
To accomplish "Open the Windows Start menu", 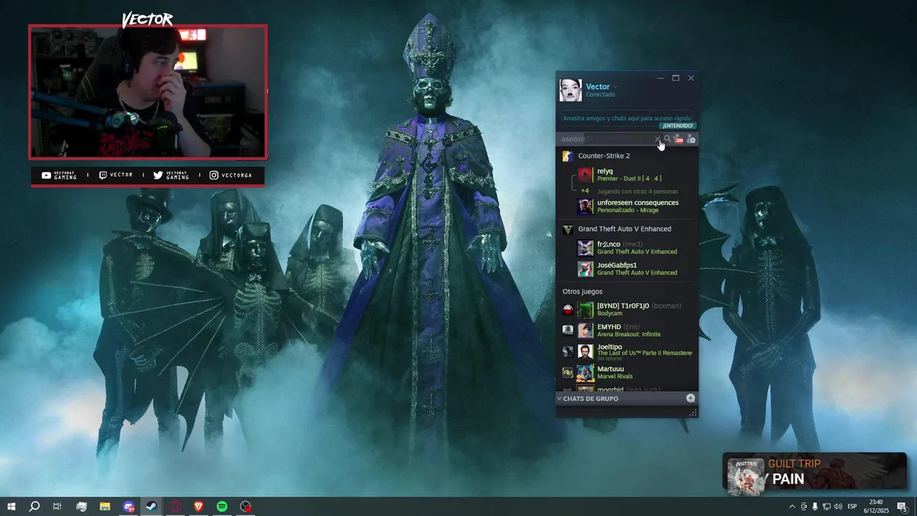I will click(x=11, y=507).
